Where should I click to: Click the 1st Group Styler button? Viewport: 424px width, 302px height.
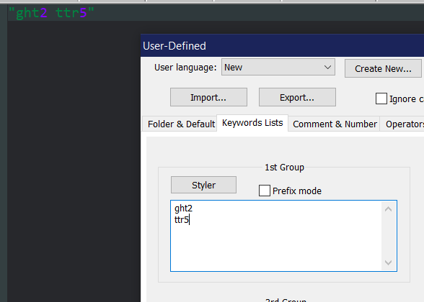tap(203, 185)
